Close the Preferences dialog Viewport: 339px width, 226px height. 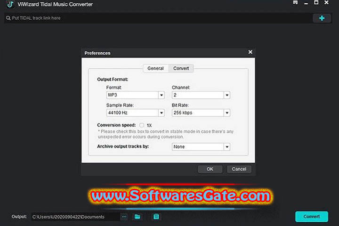[x=250, y=52]
